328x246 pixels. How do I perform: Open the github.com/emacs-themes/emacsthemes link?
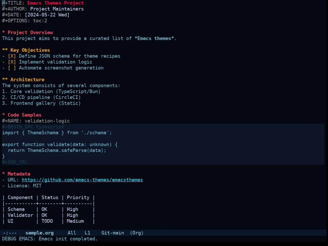click(82, 180)
